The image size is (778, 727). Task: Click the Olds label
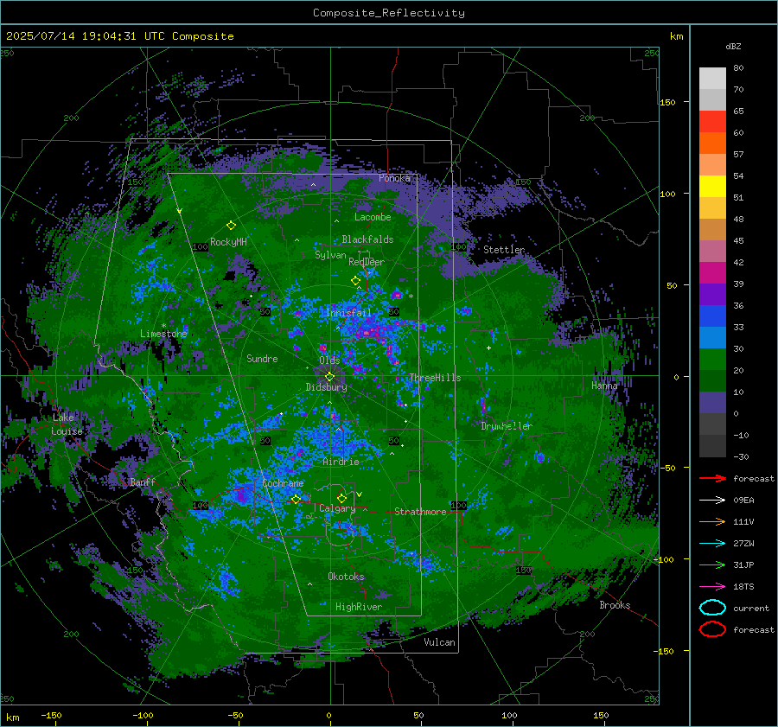pos(329,360)
